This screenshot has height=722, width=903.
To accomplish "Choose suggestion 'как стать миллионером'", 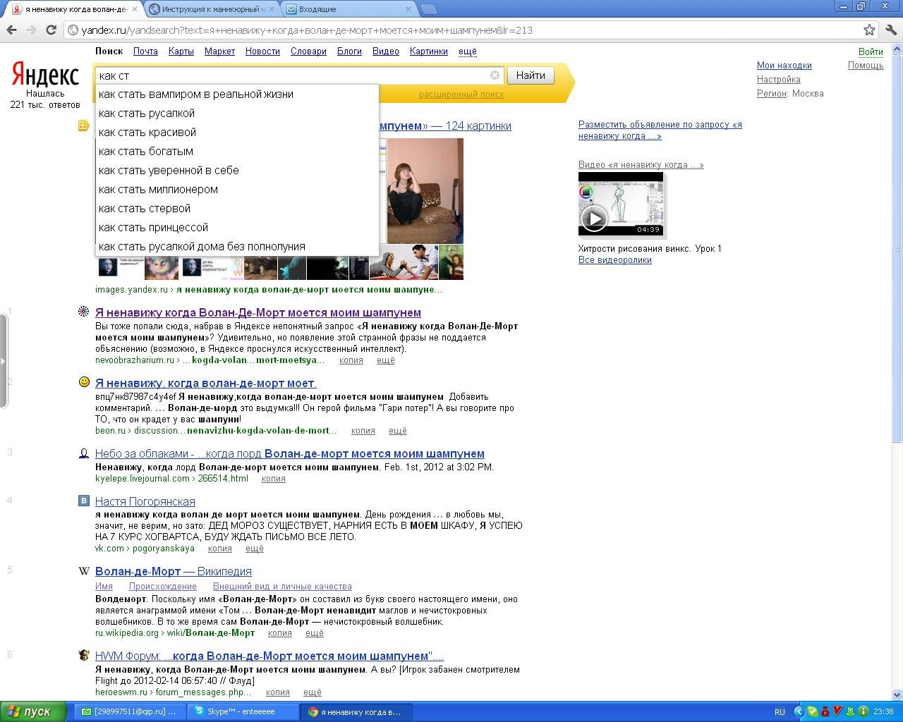I will 158,190.
